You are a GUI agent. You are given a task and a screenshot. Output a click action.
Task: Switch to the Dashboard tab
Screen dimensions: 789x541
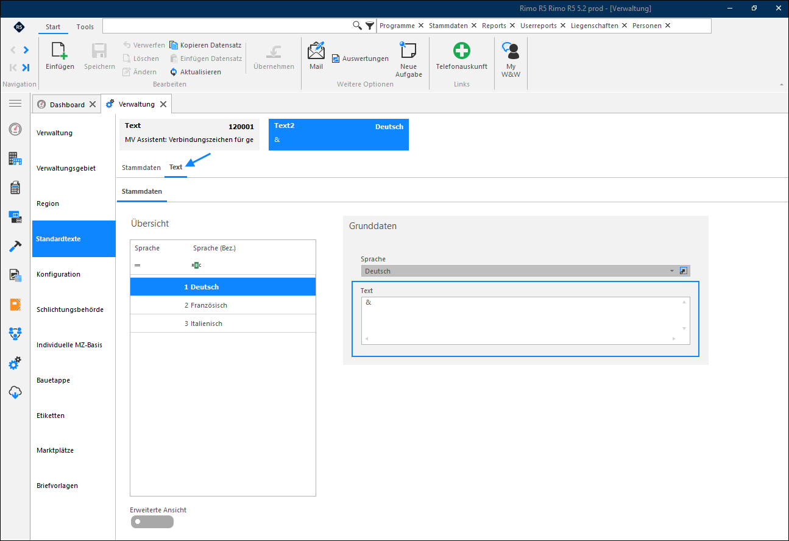click(67, 104)
